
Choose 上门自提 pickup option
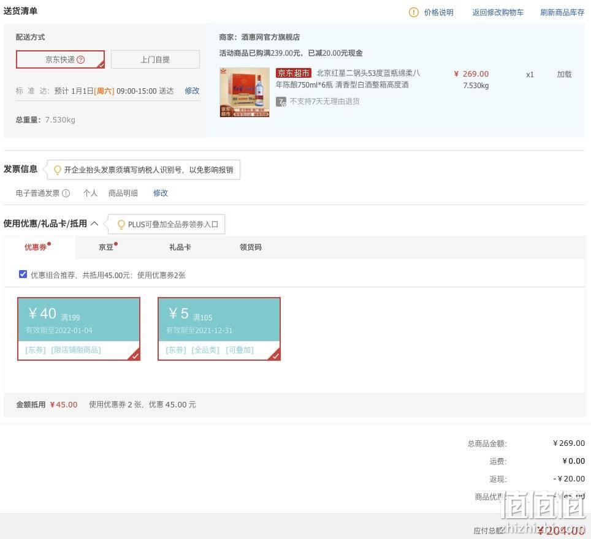pos(155,59)
